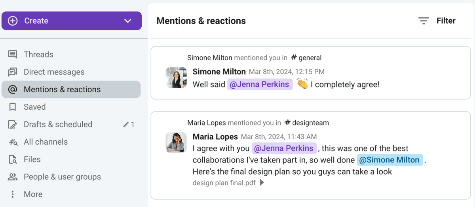475x207 pixels.
Task: Click the Files search icon
Action: (x=13, y=159)
